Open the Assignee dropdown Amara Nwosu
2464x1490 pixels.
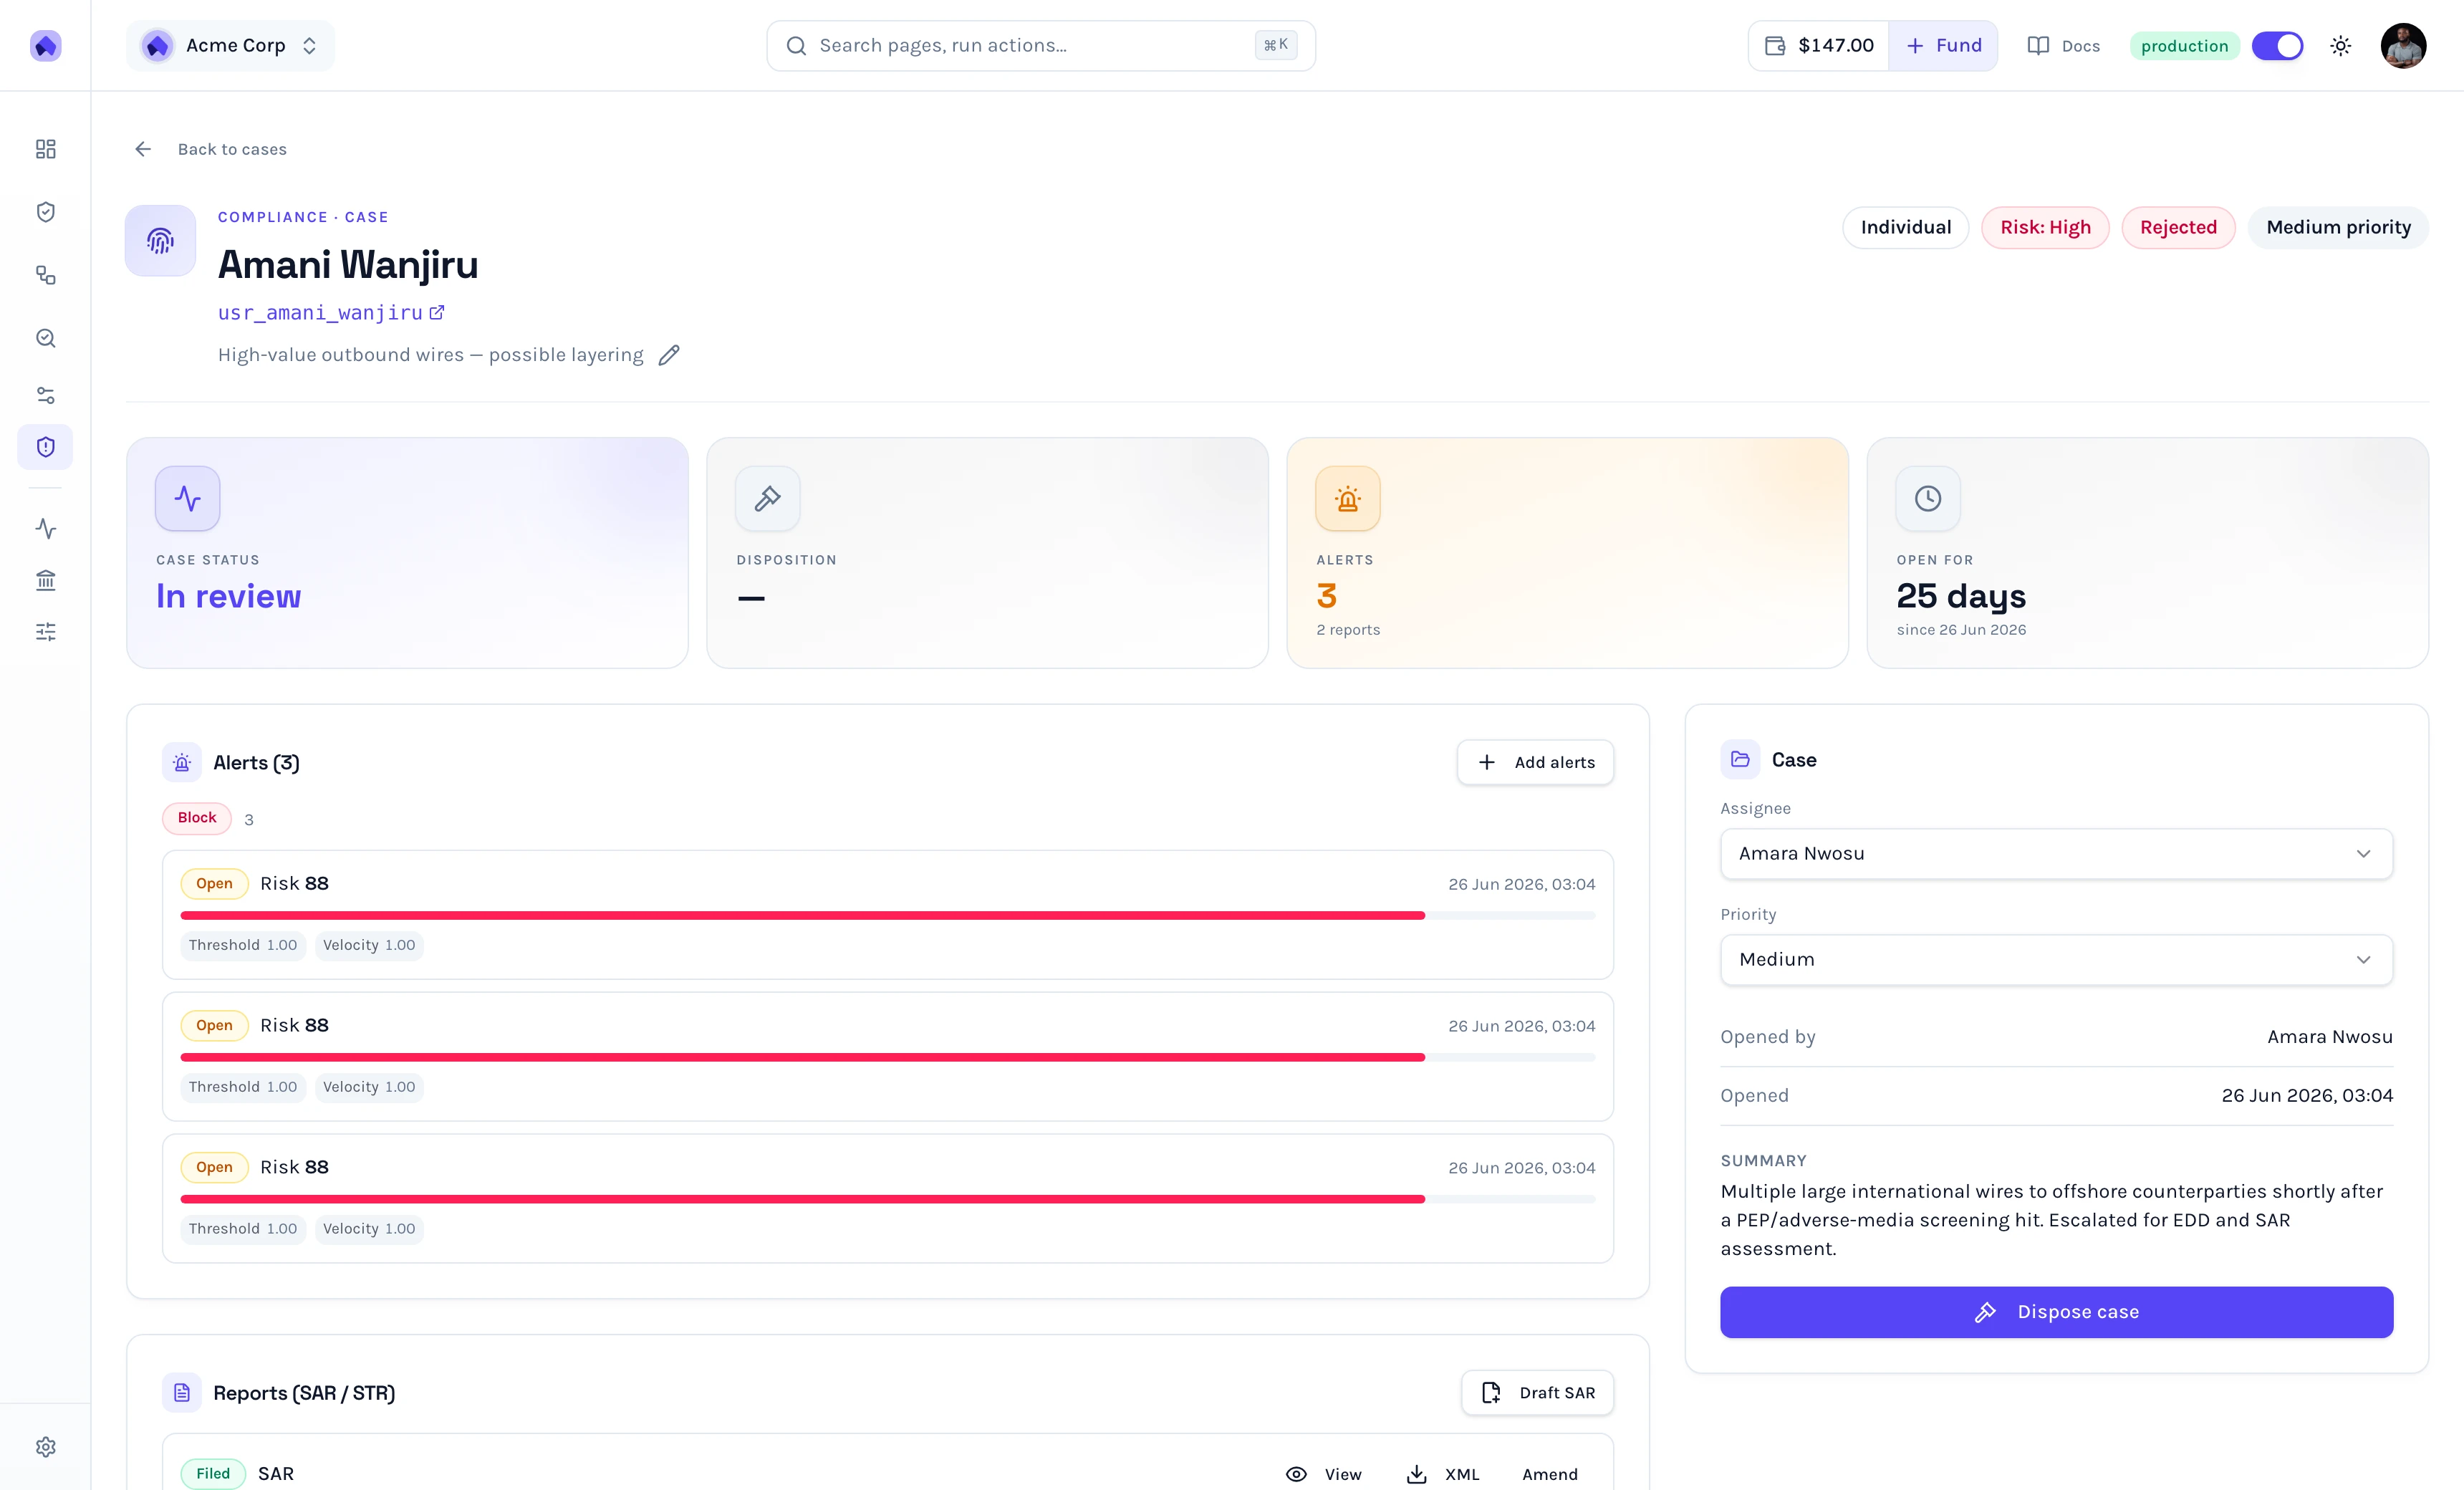[x=2056, y=853]
